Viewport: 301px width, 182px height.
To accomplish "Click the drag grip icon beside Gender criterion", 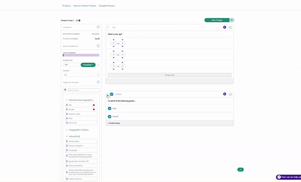I will (x=67, y=109).
